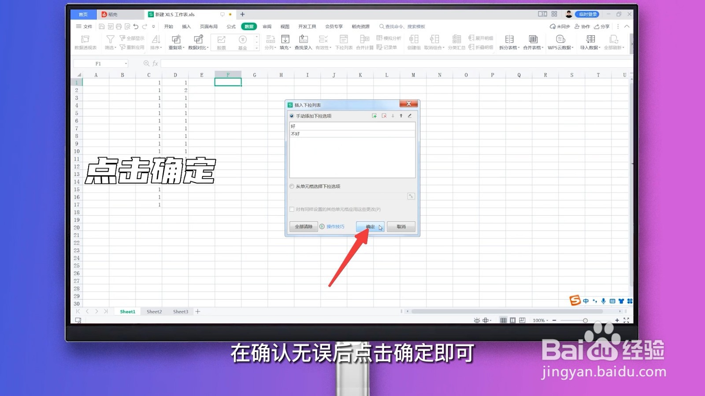This screenshot has width=705, height=396.
Task: Click the zoom magnifier icon by formula bar
Action: (146, 63)
